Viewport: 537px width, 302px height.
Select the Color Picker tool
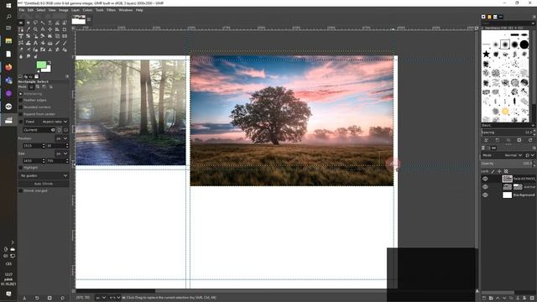point(28,29)
